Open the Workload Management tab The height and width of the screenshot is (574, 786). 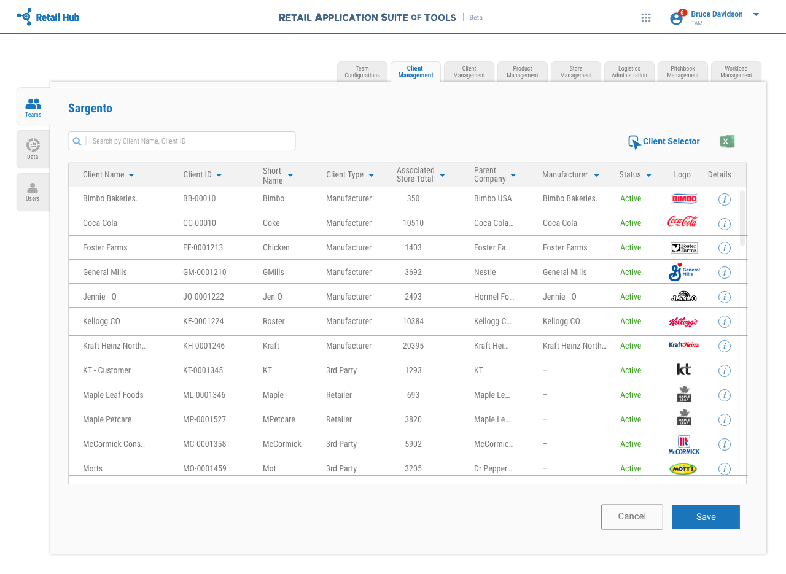(736, 72)
